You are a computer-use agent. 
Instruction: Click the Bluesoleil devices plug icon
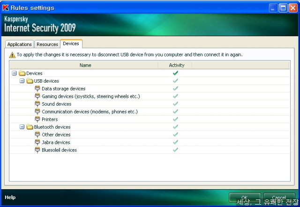(37, 150)
